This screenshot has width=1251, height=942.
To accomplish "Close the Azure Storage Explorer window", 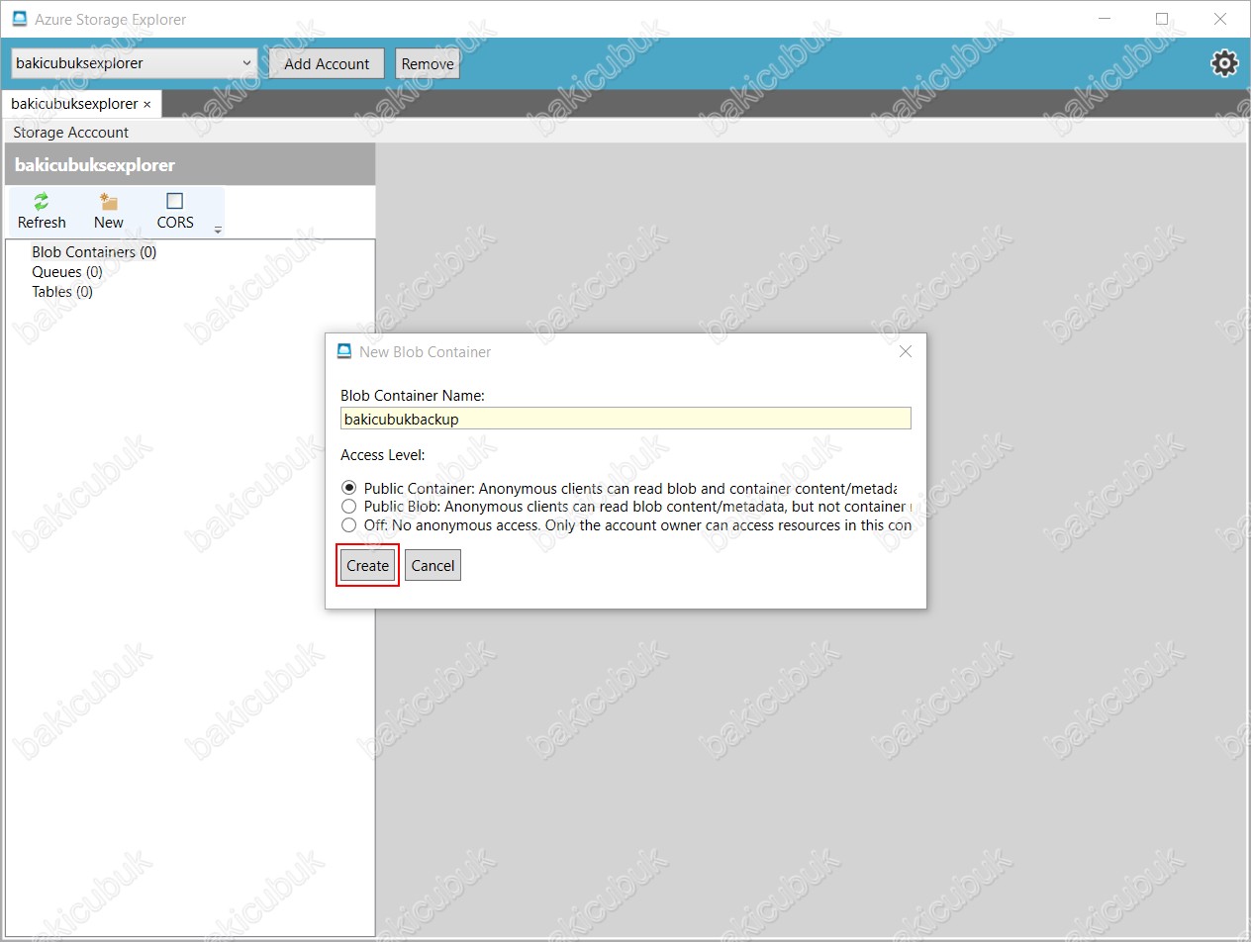I will 1220,19.
